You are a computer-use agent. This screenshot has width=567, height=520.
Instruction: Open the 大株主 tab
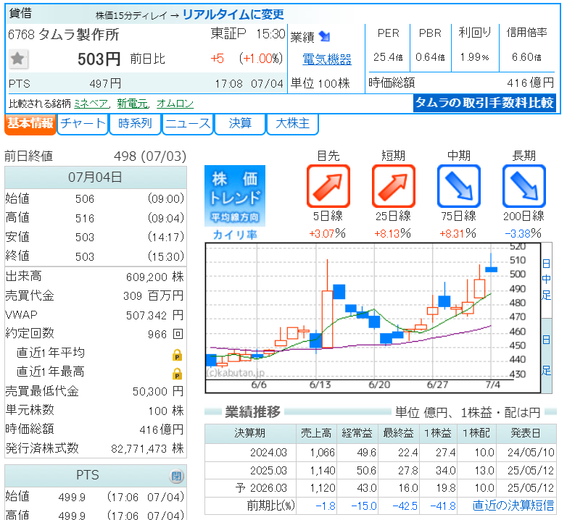[292, 124]
